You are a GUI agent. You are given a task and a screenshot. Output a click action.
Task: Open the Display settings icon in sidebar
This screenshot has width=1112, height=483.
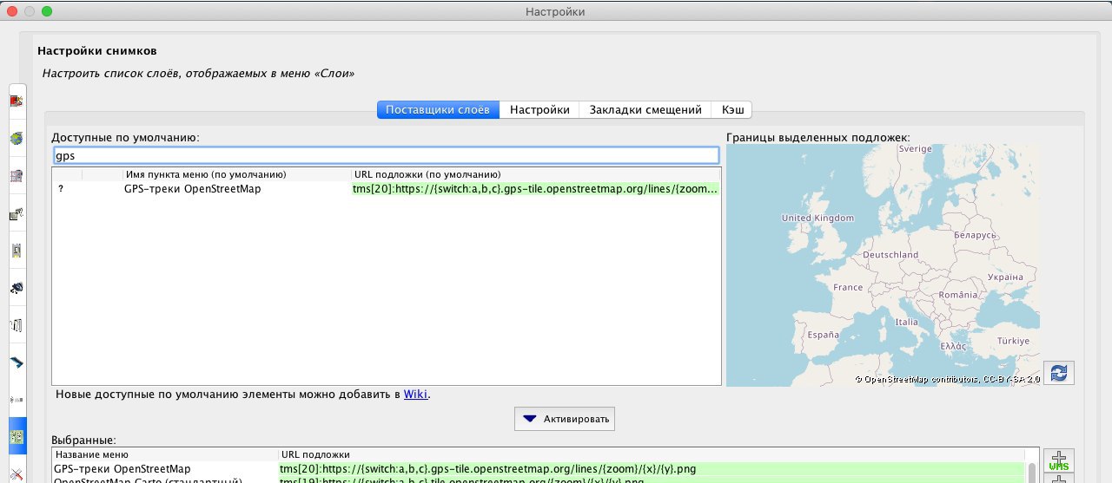[x=16, y=101]
